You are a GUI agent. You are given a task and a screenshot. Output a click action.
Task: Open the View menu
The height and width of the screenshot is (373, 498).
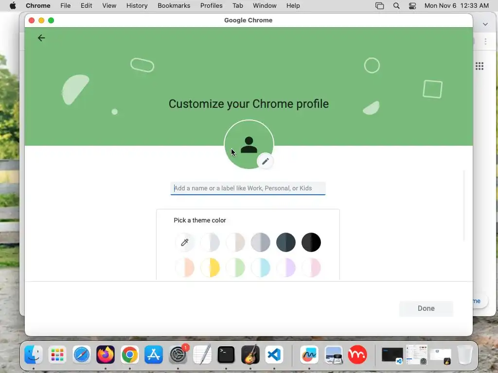click(109, 6)
